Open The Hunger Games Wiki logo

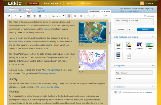point(20,10)
